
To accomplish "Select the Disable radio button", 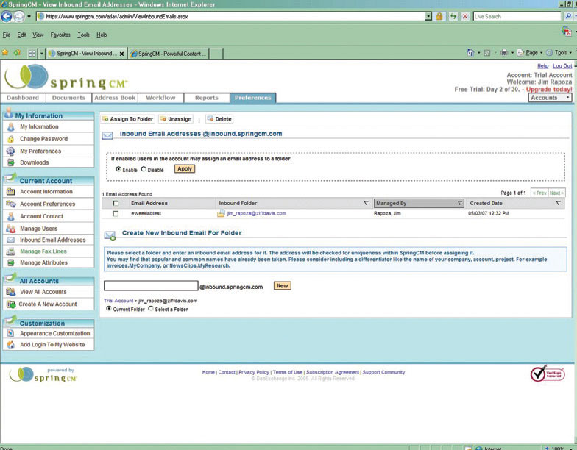I will [144, 169].
